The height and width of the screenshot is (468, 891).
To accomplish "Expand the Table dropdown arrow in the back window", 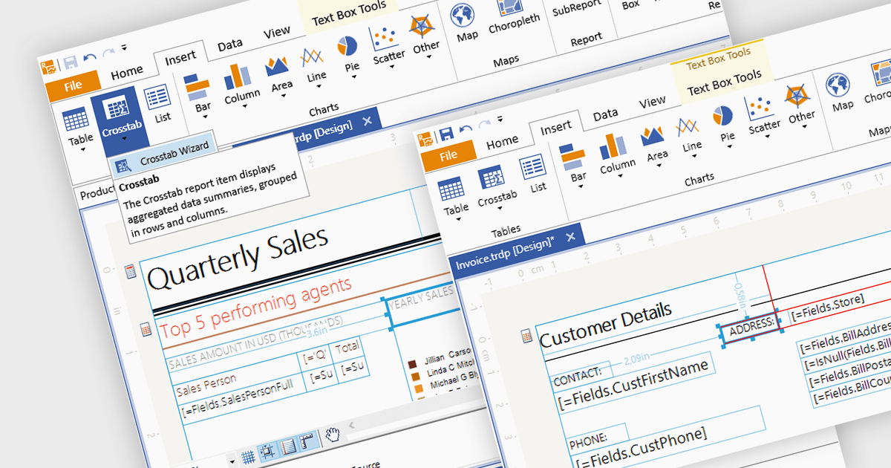I will [x=83, y=150].
